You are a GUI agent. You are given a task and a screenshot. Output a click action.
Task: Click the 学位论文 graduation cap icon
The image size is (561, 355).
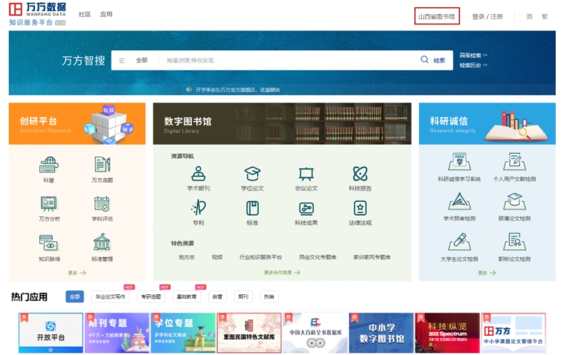[252, 174]
